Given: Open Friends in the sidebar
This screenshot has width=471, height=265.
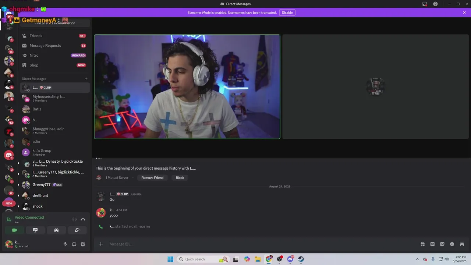Looking at the screenshot, I should point(54,36).
